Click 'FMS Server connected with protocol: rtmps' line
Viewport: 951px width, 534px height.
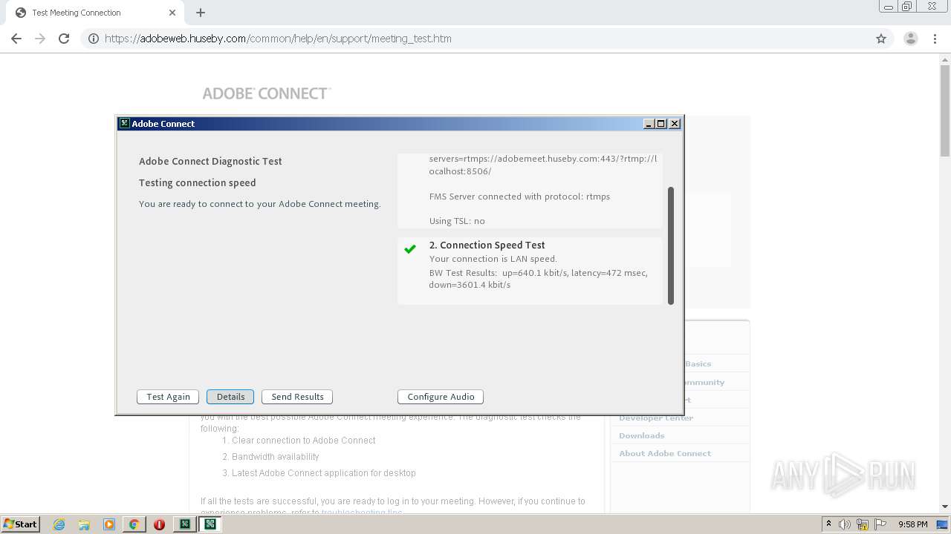click(519, 197)
